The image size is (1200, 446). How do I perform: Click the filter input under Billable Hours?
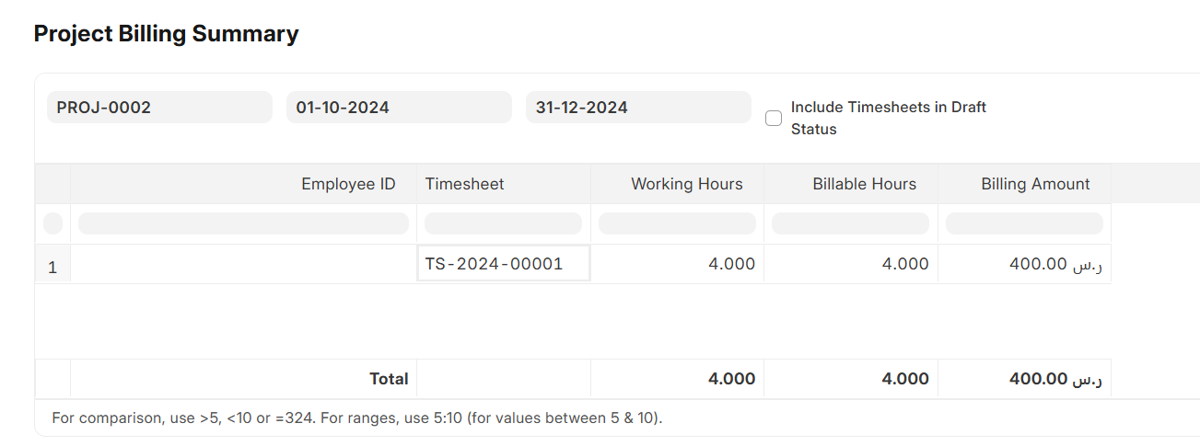click(850, 223)
